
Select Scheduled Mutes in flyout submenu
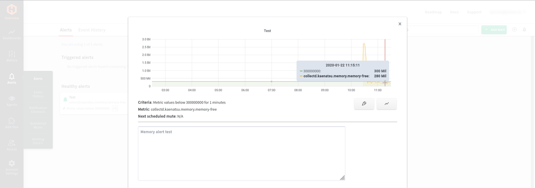(x=38, y=125)
